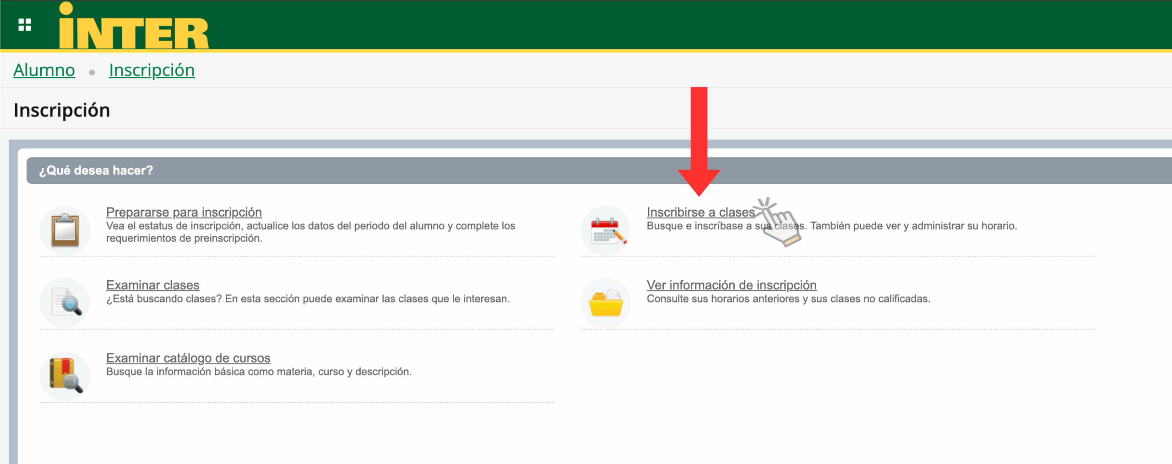Click the '¿Está buscando clases?' description text

[x=308, y=299]
